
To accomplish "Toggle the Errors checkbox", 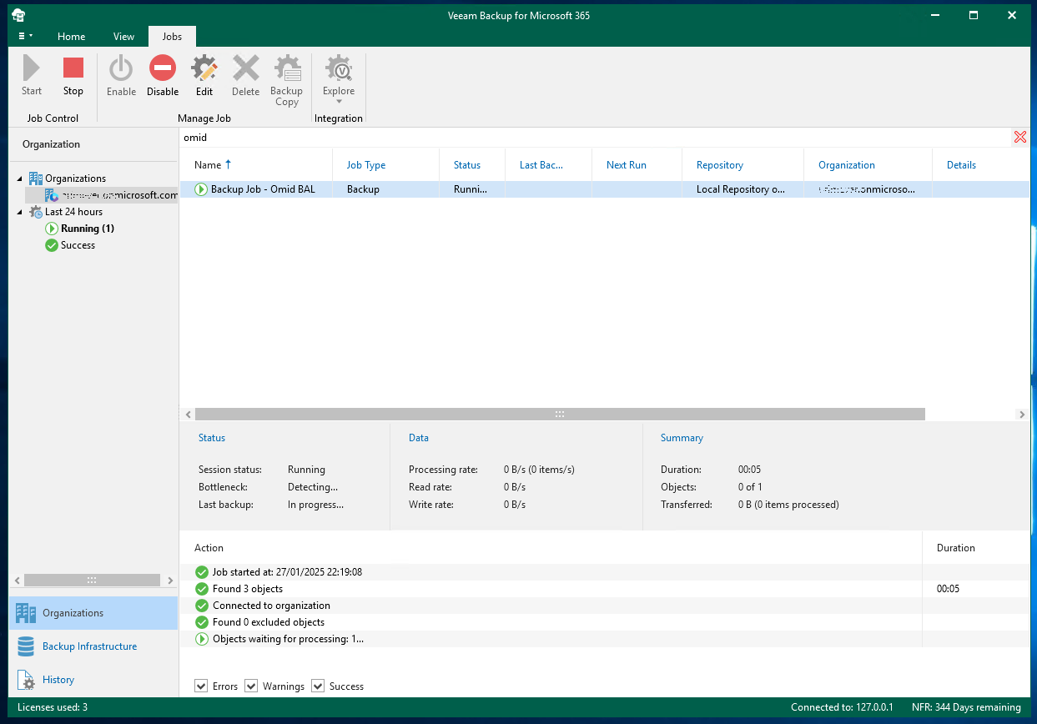I will pos(201,686).
